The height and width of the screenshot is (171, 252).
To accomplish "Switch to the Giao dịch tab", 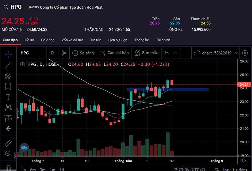I will [x=10, y=40].
